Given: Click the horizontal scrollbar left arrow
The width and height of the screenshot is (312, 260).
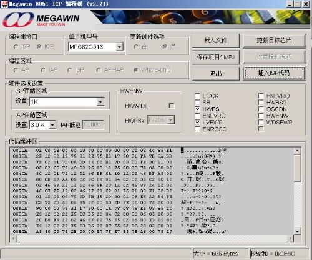Looking at the screenshot, I should [14, 239].
